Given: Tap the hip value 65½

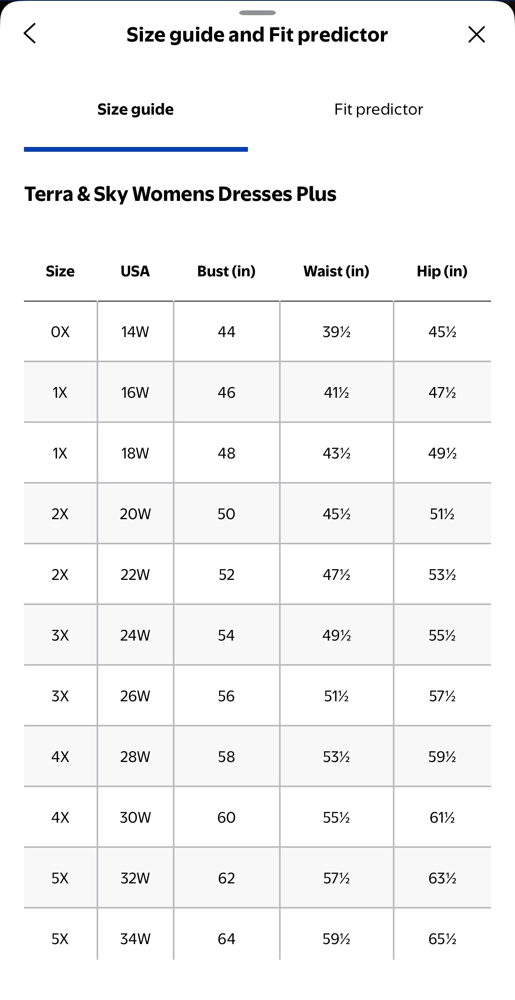Looking at the screenshot, I should coord(442,939).
